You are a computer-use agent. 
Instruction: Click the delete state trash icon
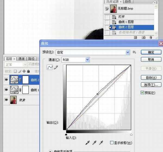pyautogui.click(x=151, y=38)
